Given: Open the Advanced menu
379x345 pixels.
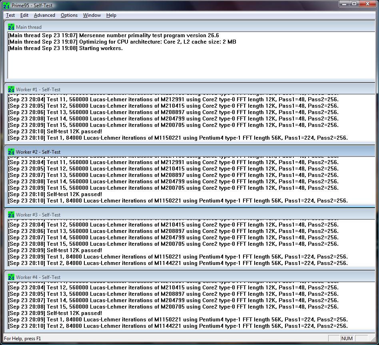Looking at the screenshot, I should (x=44, y=15).
